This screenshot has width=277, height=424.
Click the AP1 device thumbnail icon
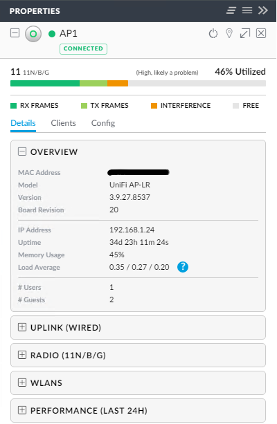click(33, 34)
